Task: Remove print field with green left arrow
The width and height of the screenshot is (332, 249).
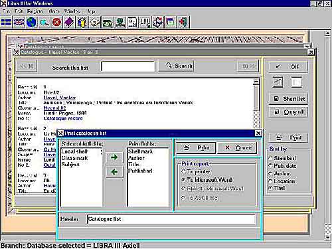Action: pos(114,172)
